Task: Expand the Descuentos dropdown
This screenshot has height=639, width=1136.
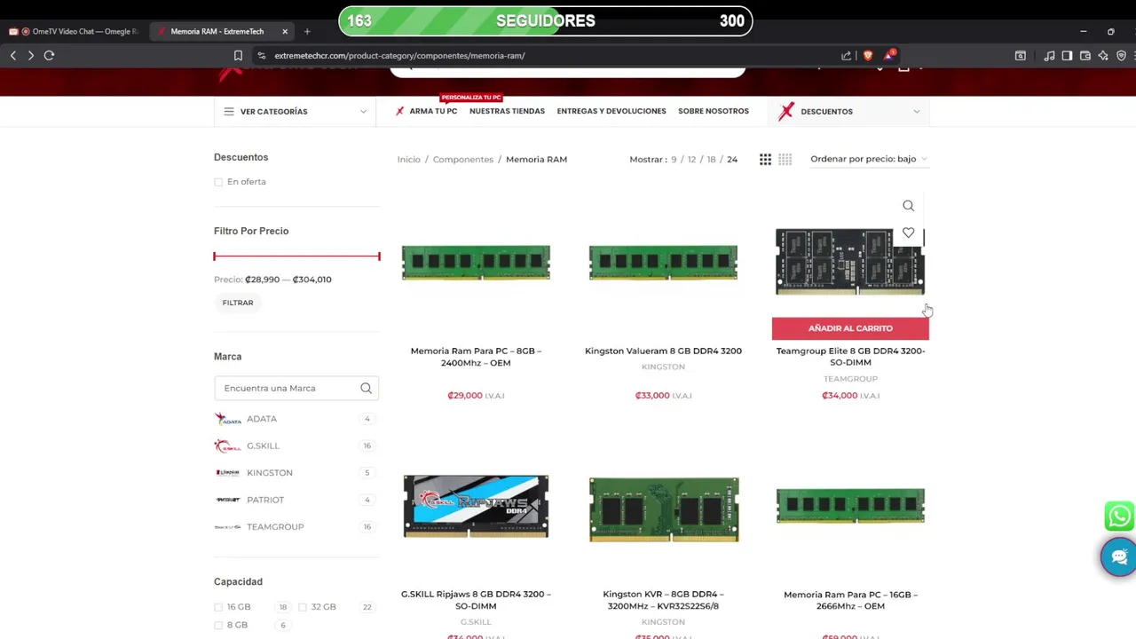Action: click(x=849, y=111)
